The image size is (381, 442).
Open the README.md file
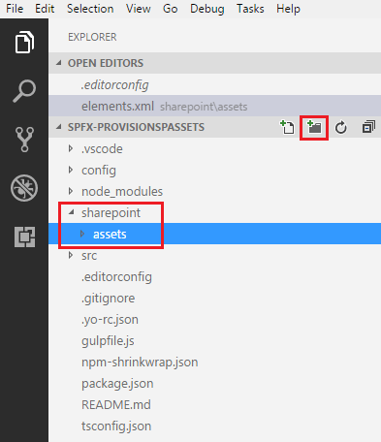214,404
